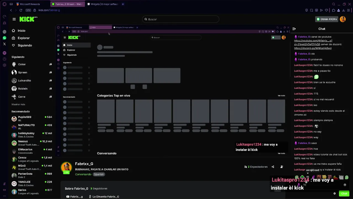Share the stream via share icon
Image resolution: width=353 pixels, height=199 pixels.
click(273, 167)
